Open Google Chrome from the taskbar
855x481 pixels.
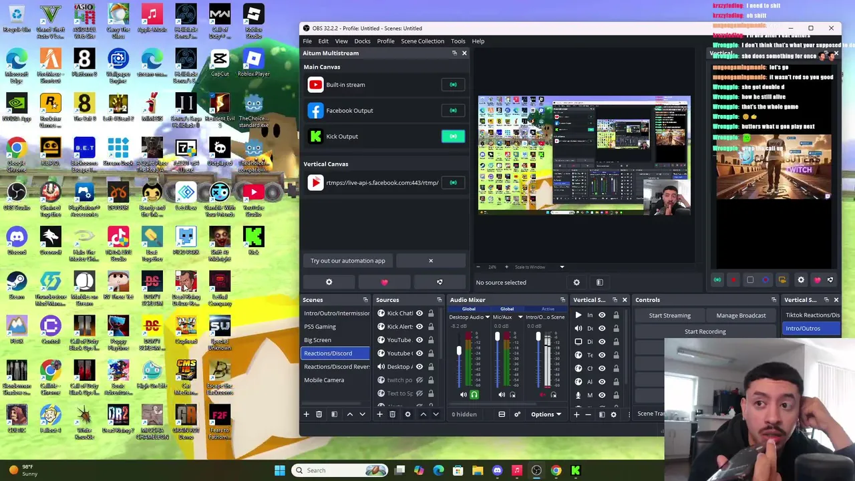556,470
